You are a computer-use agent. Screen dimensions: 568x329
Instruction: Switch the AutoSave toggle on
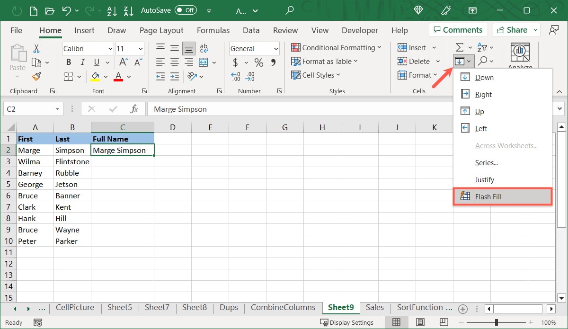click(x=186, y=10)
